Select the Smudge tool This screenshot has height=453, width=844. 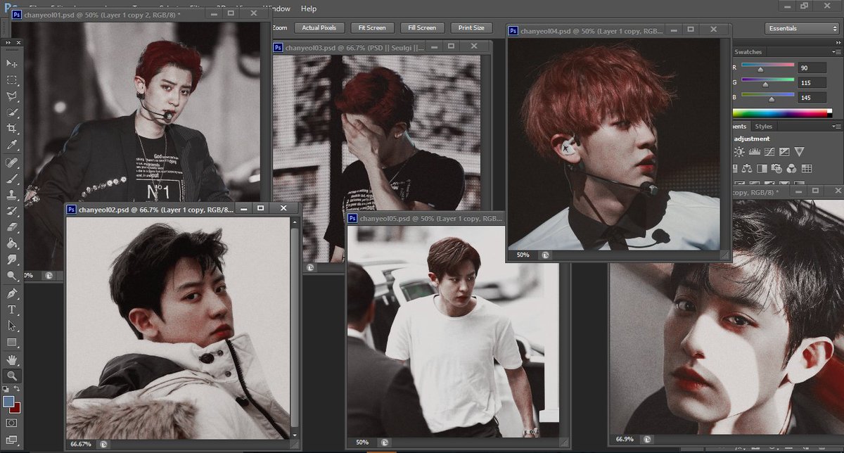tap(12, 260)
